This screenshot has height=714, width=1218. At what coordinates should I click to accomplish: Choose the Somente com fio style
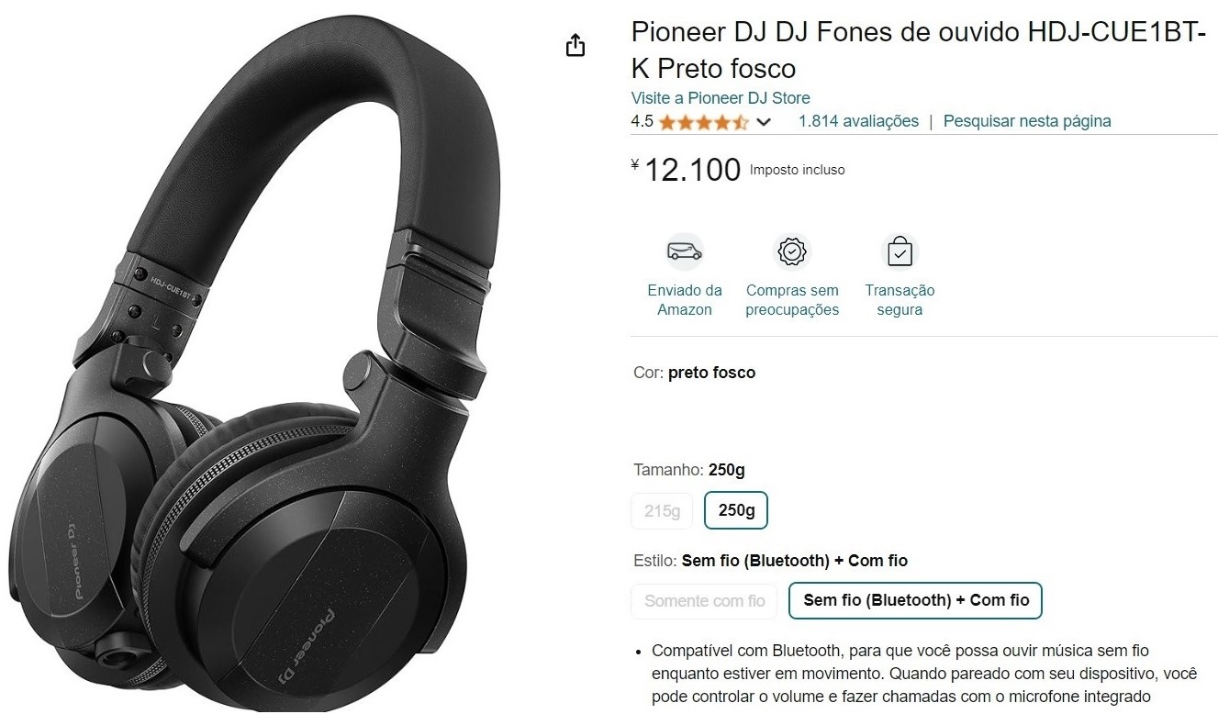pyautogui.click(x=704, y=601)
